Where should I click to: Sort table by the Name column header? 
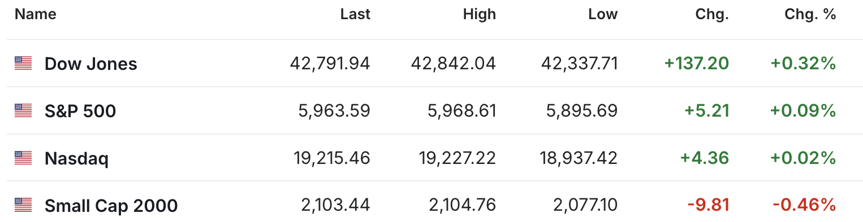click(x=36, y=15)
